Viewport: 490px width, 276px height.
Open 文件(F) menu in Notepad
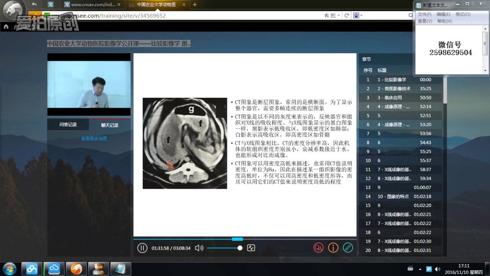pyautogui.click(x=425, y=14)
